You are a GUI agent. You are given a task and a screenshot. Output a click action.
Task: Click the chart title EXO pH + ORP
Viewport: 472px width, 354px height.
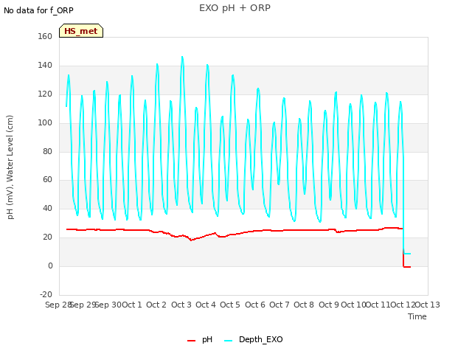tap(235, 8)
